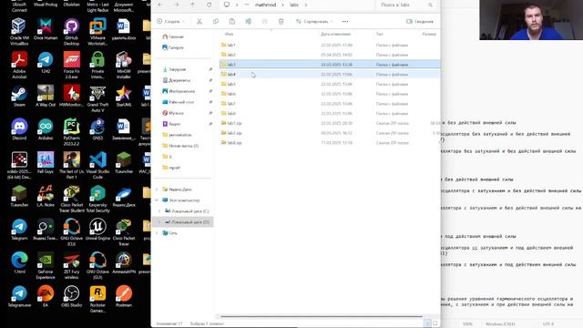
Task: Click the search magnifier icon
Action: tap(430, 5)
